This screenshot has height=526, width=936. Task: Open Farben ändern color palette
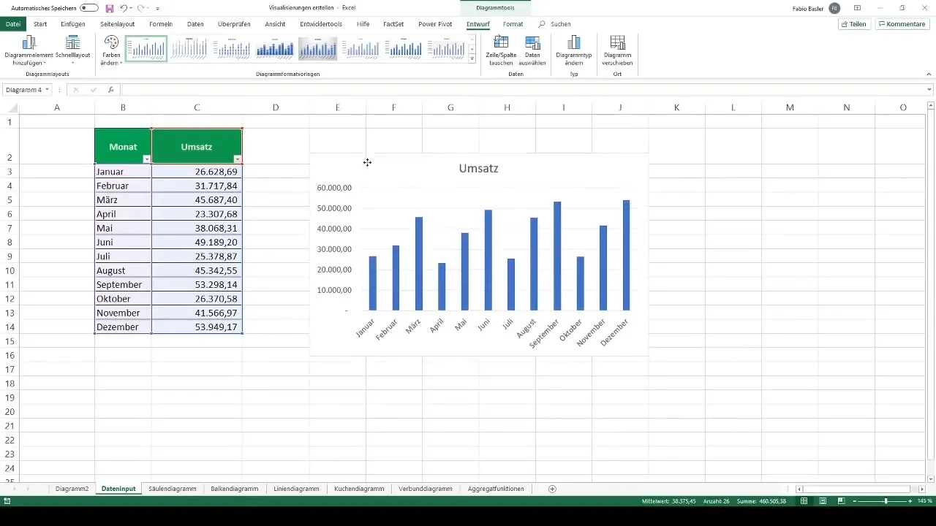point(111,50)
